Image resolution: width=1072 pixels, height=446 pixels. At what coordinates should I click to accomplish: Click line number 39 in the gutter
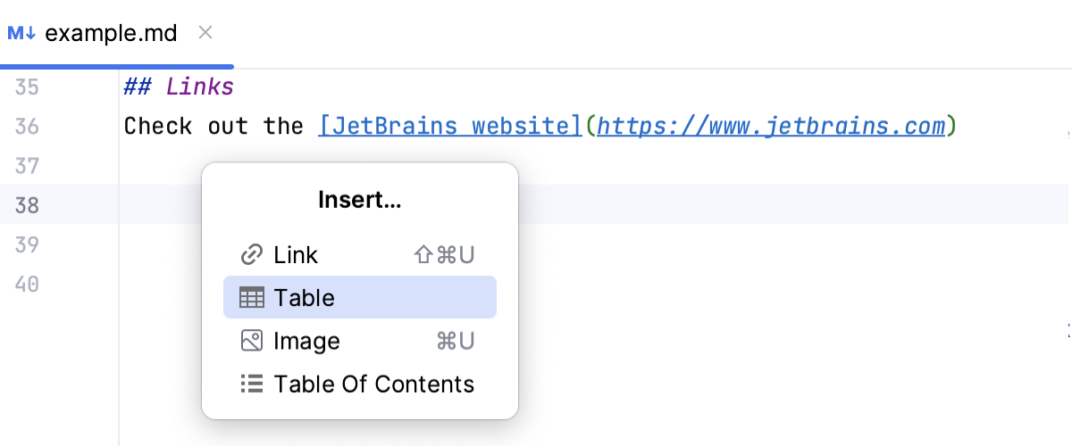pos(27,244)
